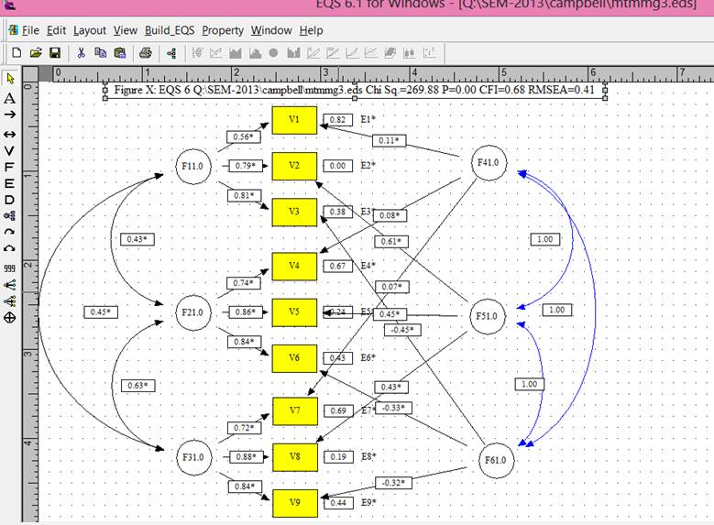The height and width of the screenshot is (525, 714).
Task: Select the text 'A' tool
Action: coord(9,98)
